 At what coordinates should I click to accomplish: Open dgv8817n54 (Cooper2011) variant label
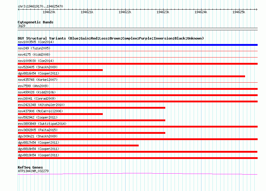[39, 143]
